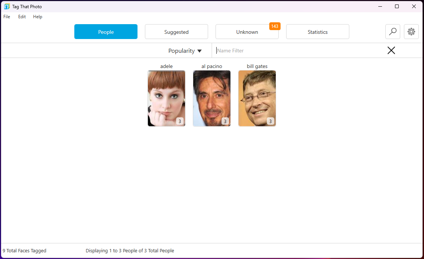The width and height of the screenshot is (424, 259).
Task: Open the File menu
Action: click(x=6, y=17)
